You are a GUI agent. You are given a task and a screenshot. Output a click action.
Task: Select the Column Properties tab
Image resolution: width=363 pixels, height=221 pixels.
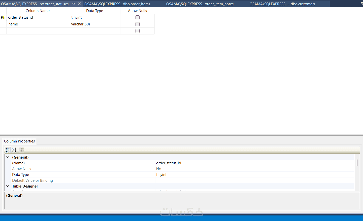[x=19, y=141]
